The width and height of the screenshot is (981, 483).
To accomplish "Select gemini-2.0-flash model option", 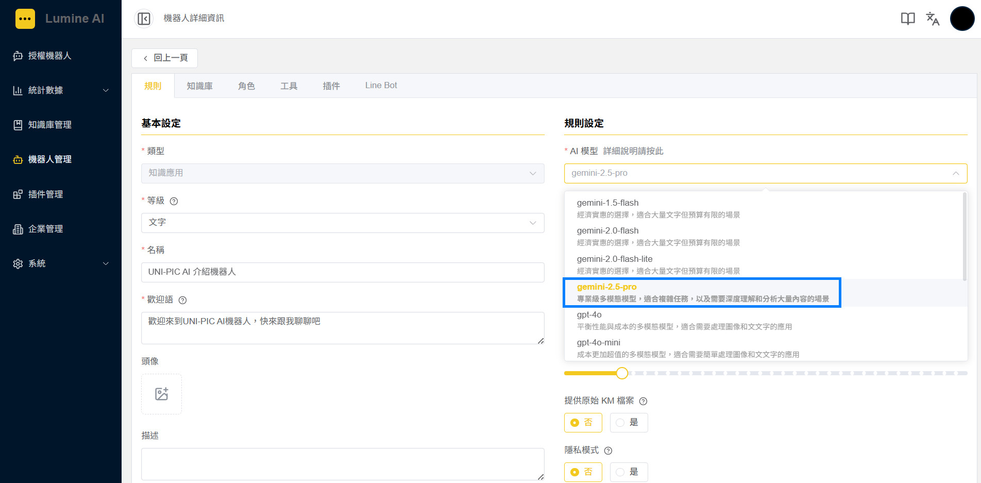I will (x=764, y=236).
